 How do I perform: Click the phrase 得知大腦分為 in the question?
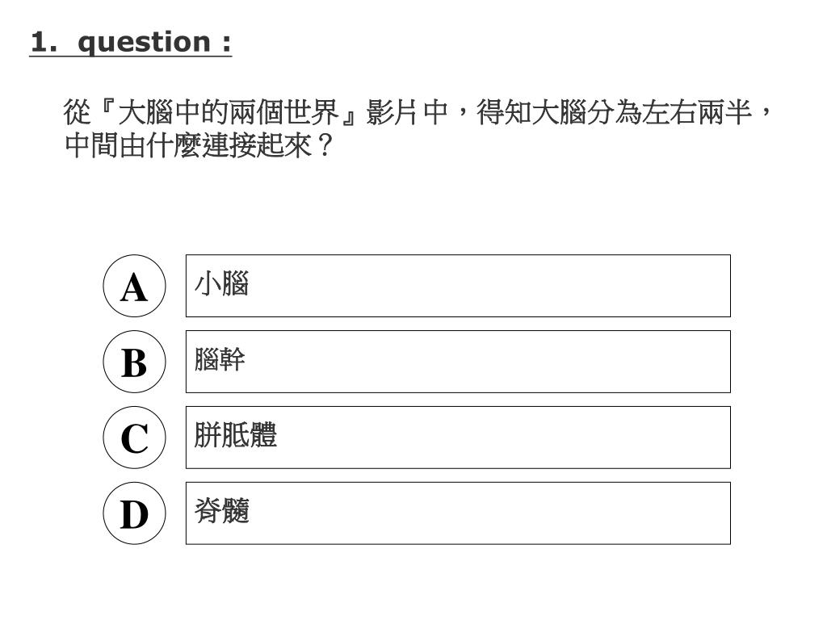560,112
